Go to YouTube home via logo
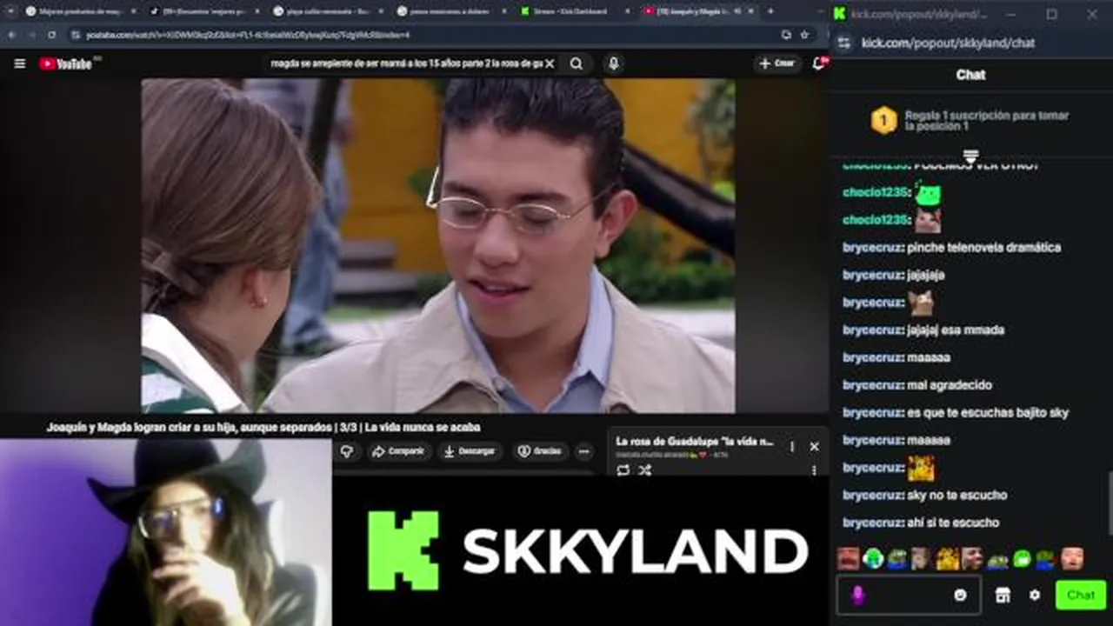Screen dimensions: 1113x626 (66, 63)
